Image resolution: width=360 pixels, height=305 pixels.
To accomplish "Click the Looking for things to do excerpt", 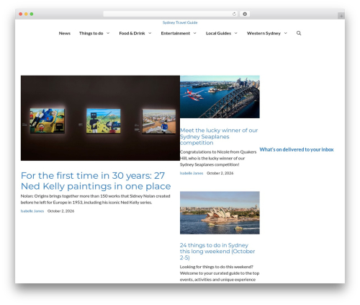I will pyautogui.click(x=220, y=273).
